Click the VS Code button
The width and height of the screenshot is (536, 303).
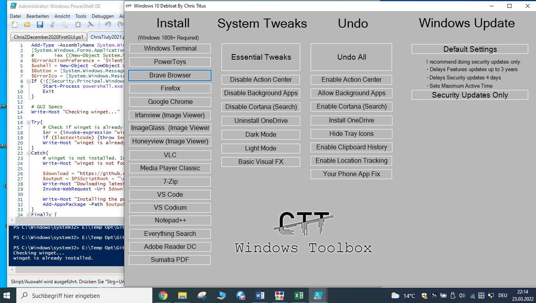pyautogui.click(x=170, y=194)
